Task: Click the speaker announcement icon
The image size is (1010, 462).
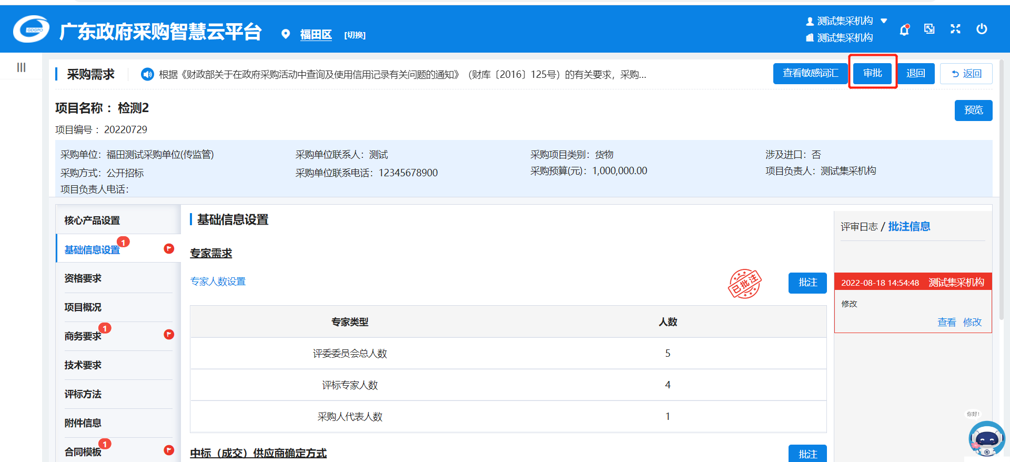Action: click(147, 74)
